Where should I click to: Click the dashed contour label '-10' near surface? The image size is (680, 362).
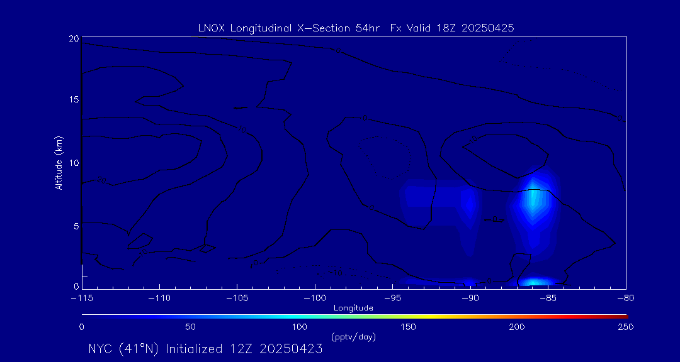coord(334,273)
